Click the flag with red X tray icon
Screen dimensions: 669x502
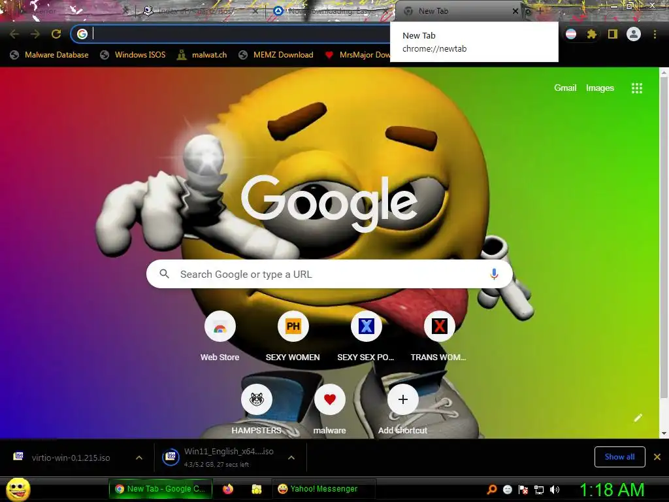523,490
